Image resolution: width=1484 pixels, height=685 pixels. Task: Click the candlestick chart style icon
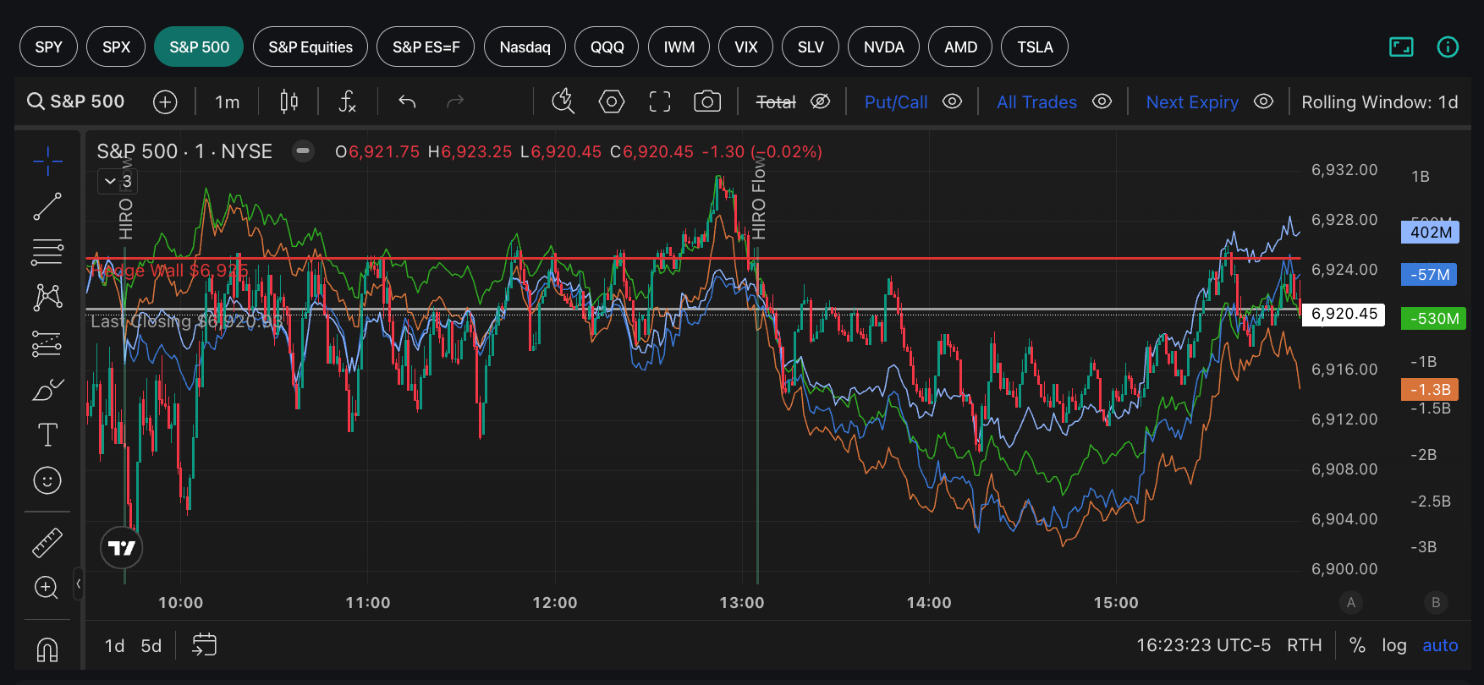(289, 102)
